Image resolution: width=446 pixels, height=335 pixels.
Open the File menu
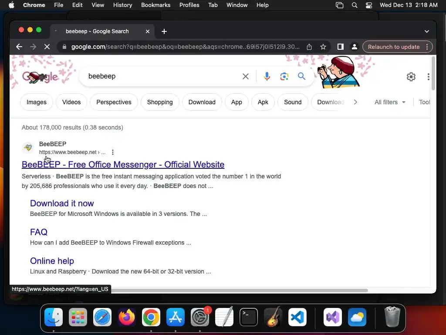(x=59, y=5)
